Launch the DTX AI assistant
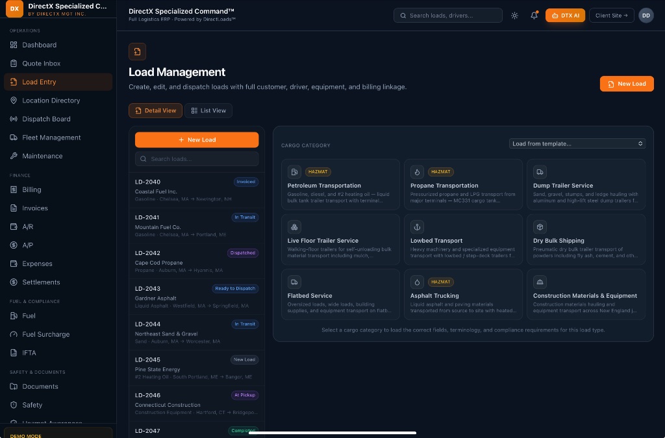This screenshot has height=438, width=665. 566,16
